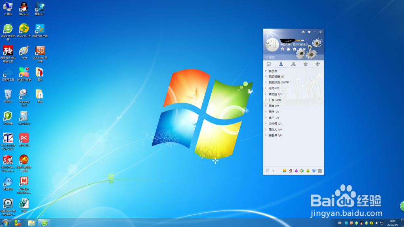The width and height of the screenshot is (404, 227).
Task: Select the SOLIDWORKS 2015 x64 shortcut
Action: [8, 164]
